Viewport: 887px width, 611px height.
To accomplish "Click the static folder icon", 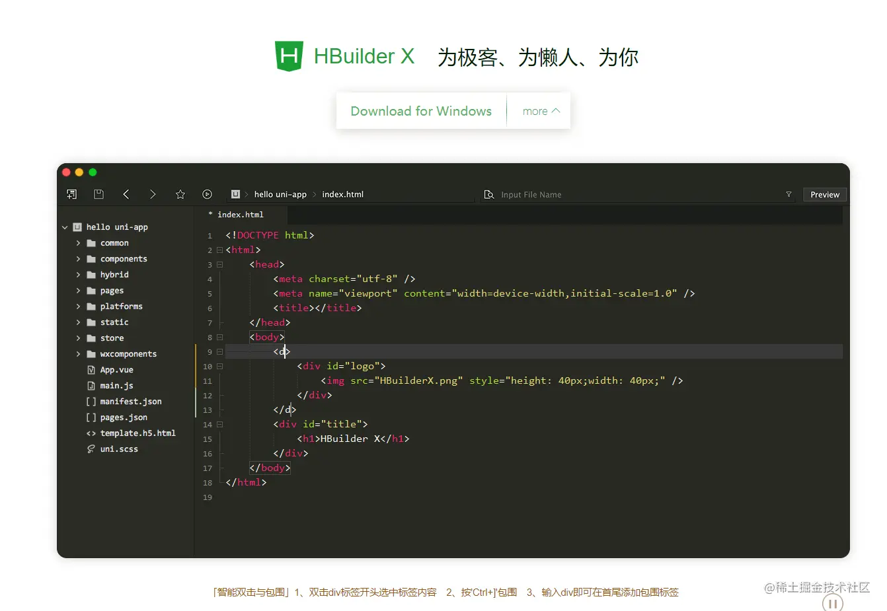I will tap(91, 322).
